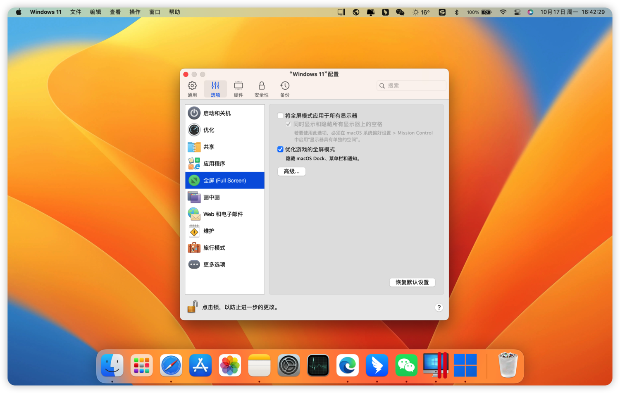Select 启动和关机 in the sidebar
The height and width of the screenshot is (393, 620).
point(225,113)
